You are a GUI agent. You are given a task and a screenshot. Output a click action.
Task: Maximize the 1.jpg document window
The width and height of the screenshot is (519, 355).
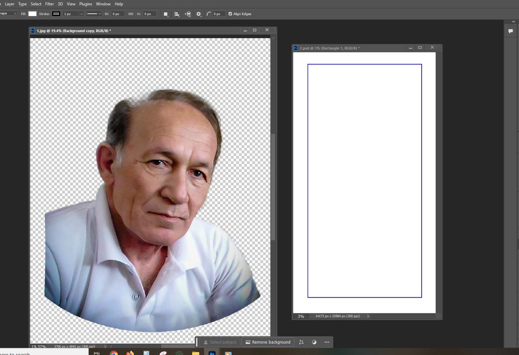coord(255,30)
